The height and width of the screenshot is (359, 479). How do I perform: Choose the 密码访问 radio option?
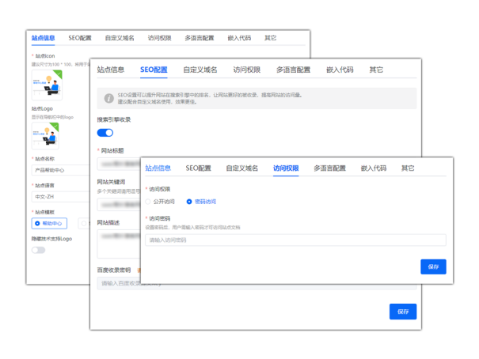pos(201,202)
